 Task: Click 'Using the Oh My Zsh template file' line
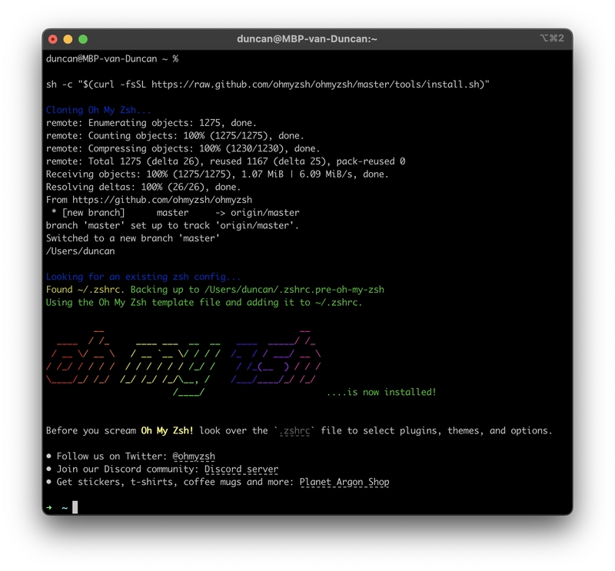(204, 303)
